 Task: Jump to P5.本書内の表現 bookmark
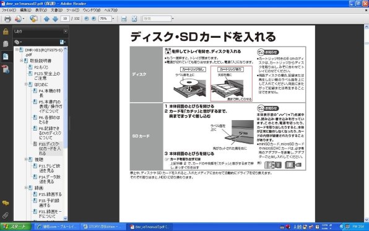click(x=50, y=106)
